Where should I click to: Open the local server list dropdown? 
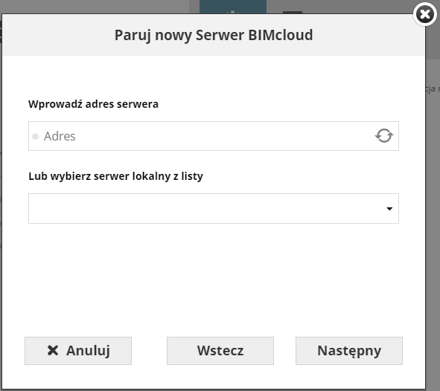pos(214,208)
